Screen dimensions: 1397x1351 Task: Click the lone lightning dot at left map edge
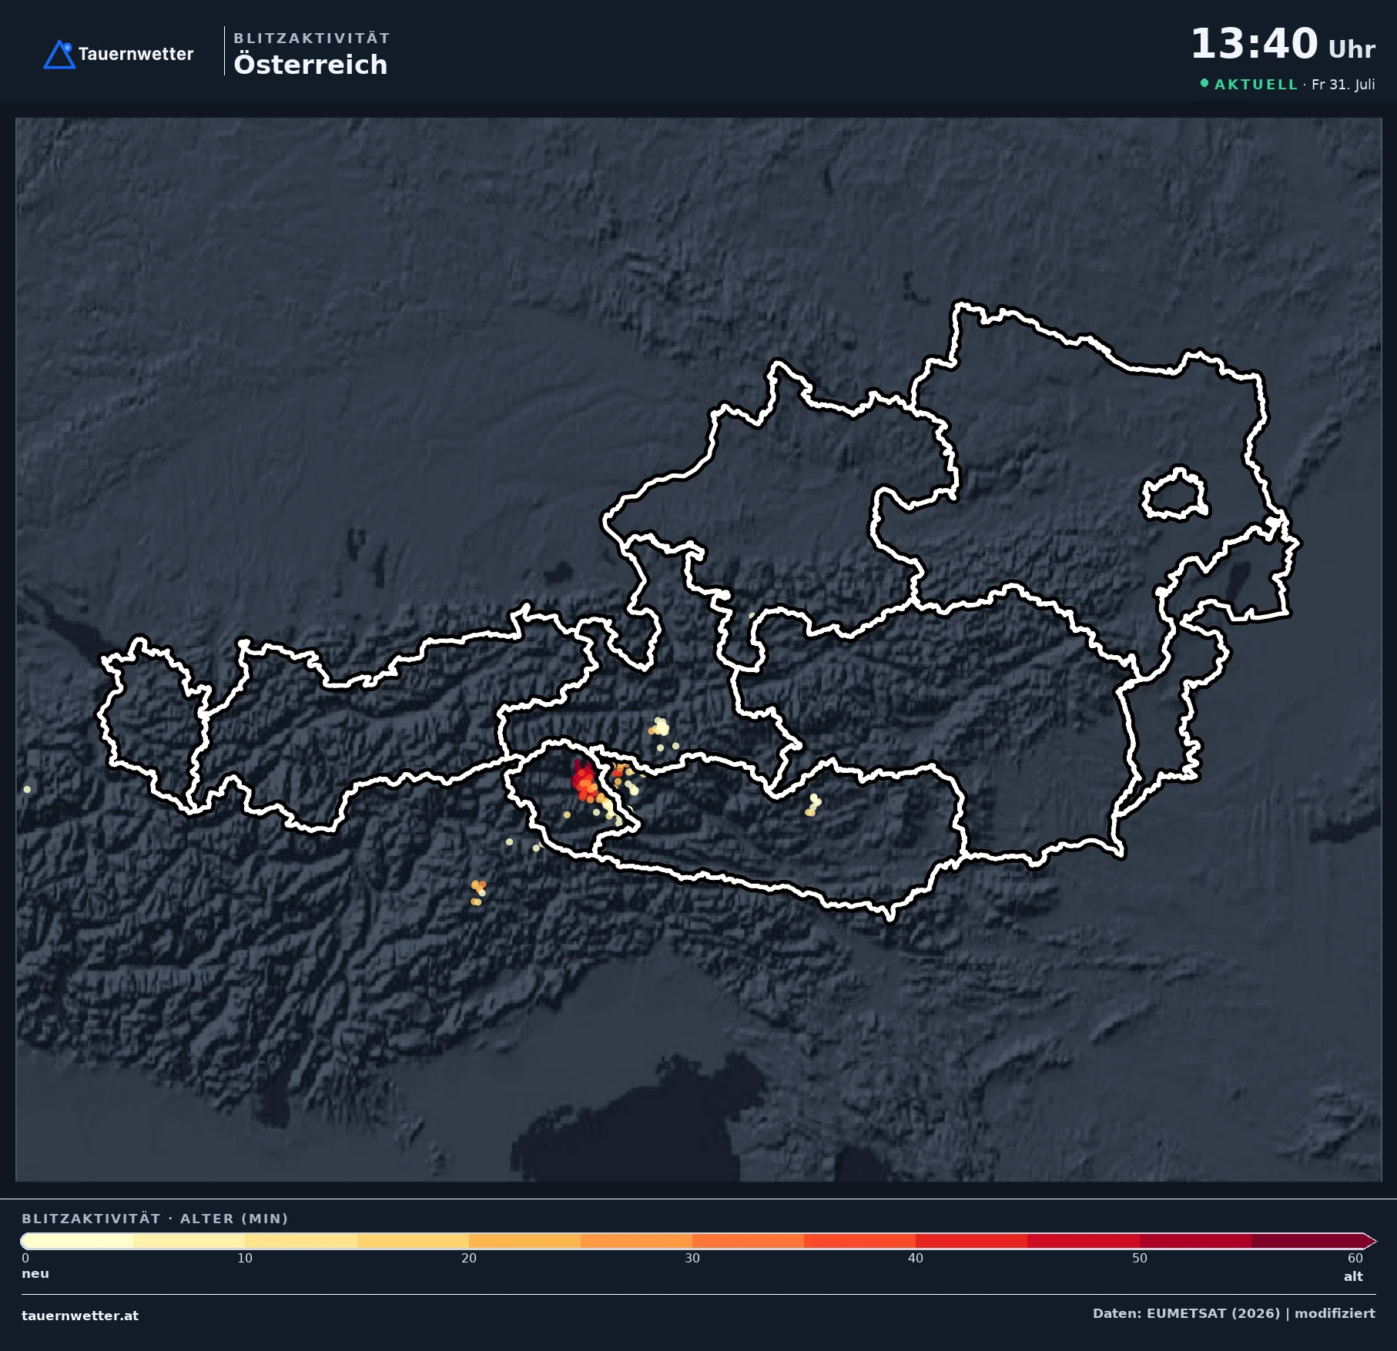[x=27, y=789]
